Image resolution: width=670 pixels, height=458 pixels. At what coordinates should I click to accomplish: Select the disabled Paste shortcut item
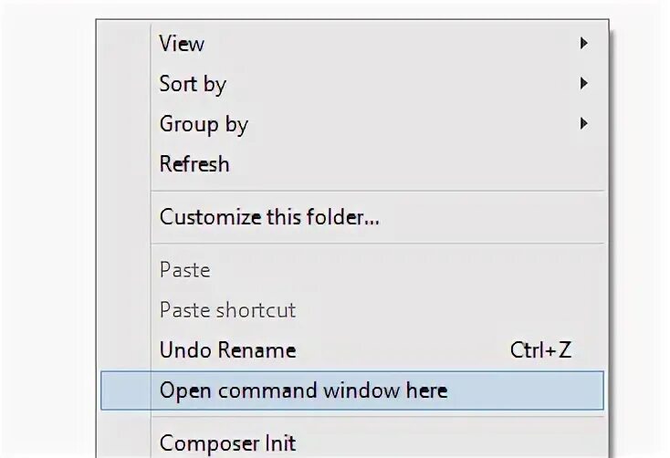pos(227,310)
